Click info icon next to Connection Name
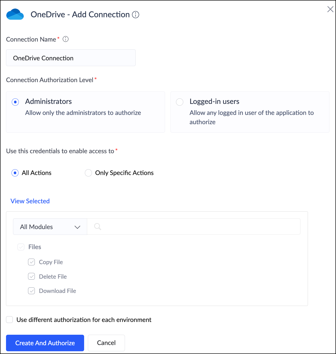Viewport: 336px width, 354px height. pyautogui.click(x=66, y=39)
